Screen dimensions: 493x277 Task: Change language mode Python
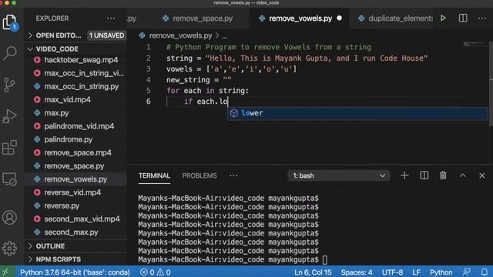tap(441, 272)
